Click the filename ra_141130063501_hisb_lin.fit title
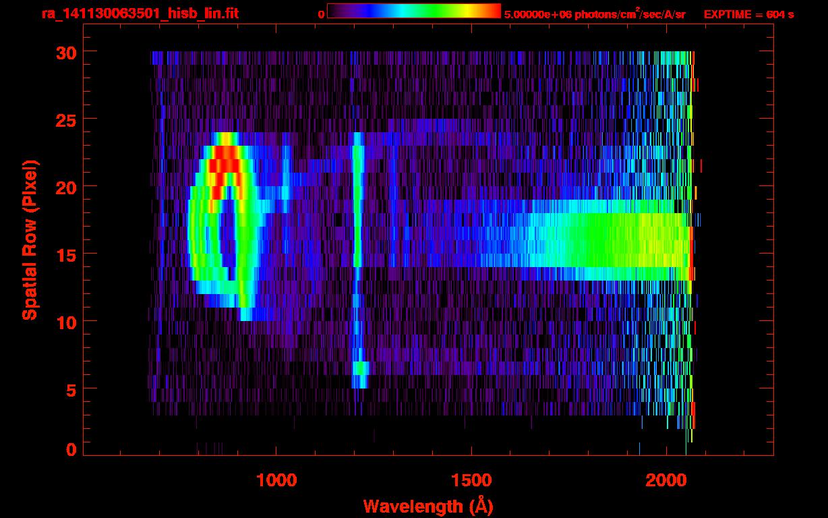 [x=140, y=13]
